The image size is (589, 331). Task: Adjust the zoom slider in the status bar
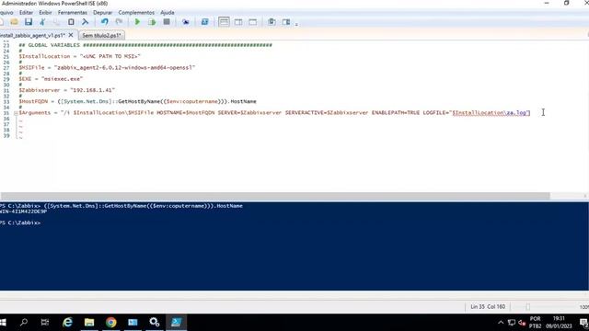(527, 307)
